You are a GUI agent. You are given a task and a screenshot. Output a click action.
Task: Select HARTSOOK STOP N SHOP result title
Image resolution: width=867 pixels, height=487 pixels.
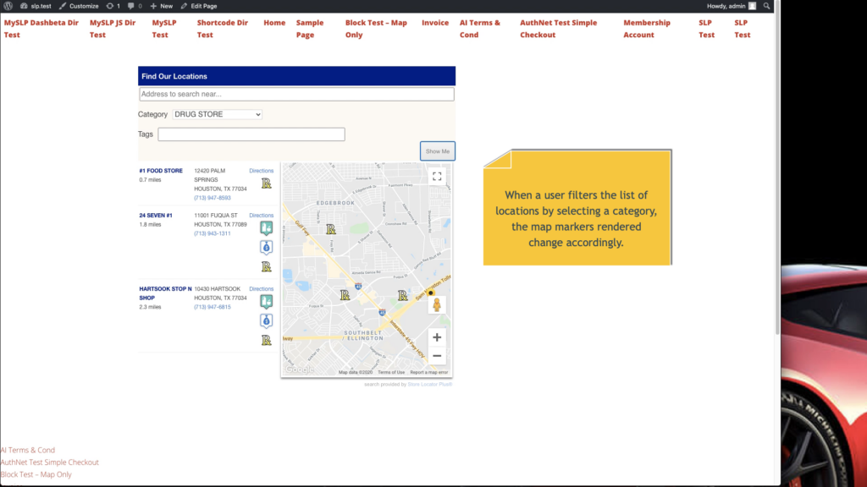[165, 293]
